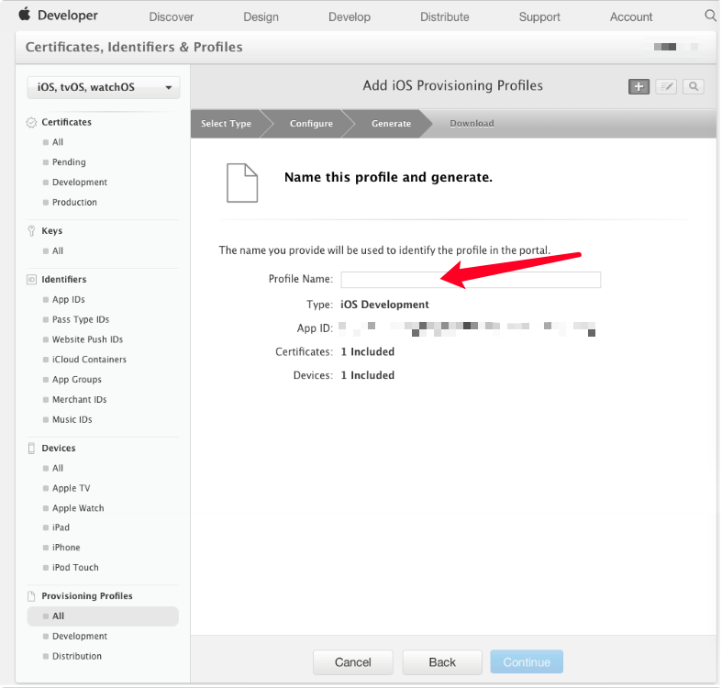Click the edit pencil icon in header
The height and width of the screenshot is (688, 722).
point(666,86)
